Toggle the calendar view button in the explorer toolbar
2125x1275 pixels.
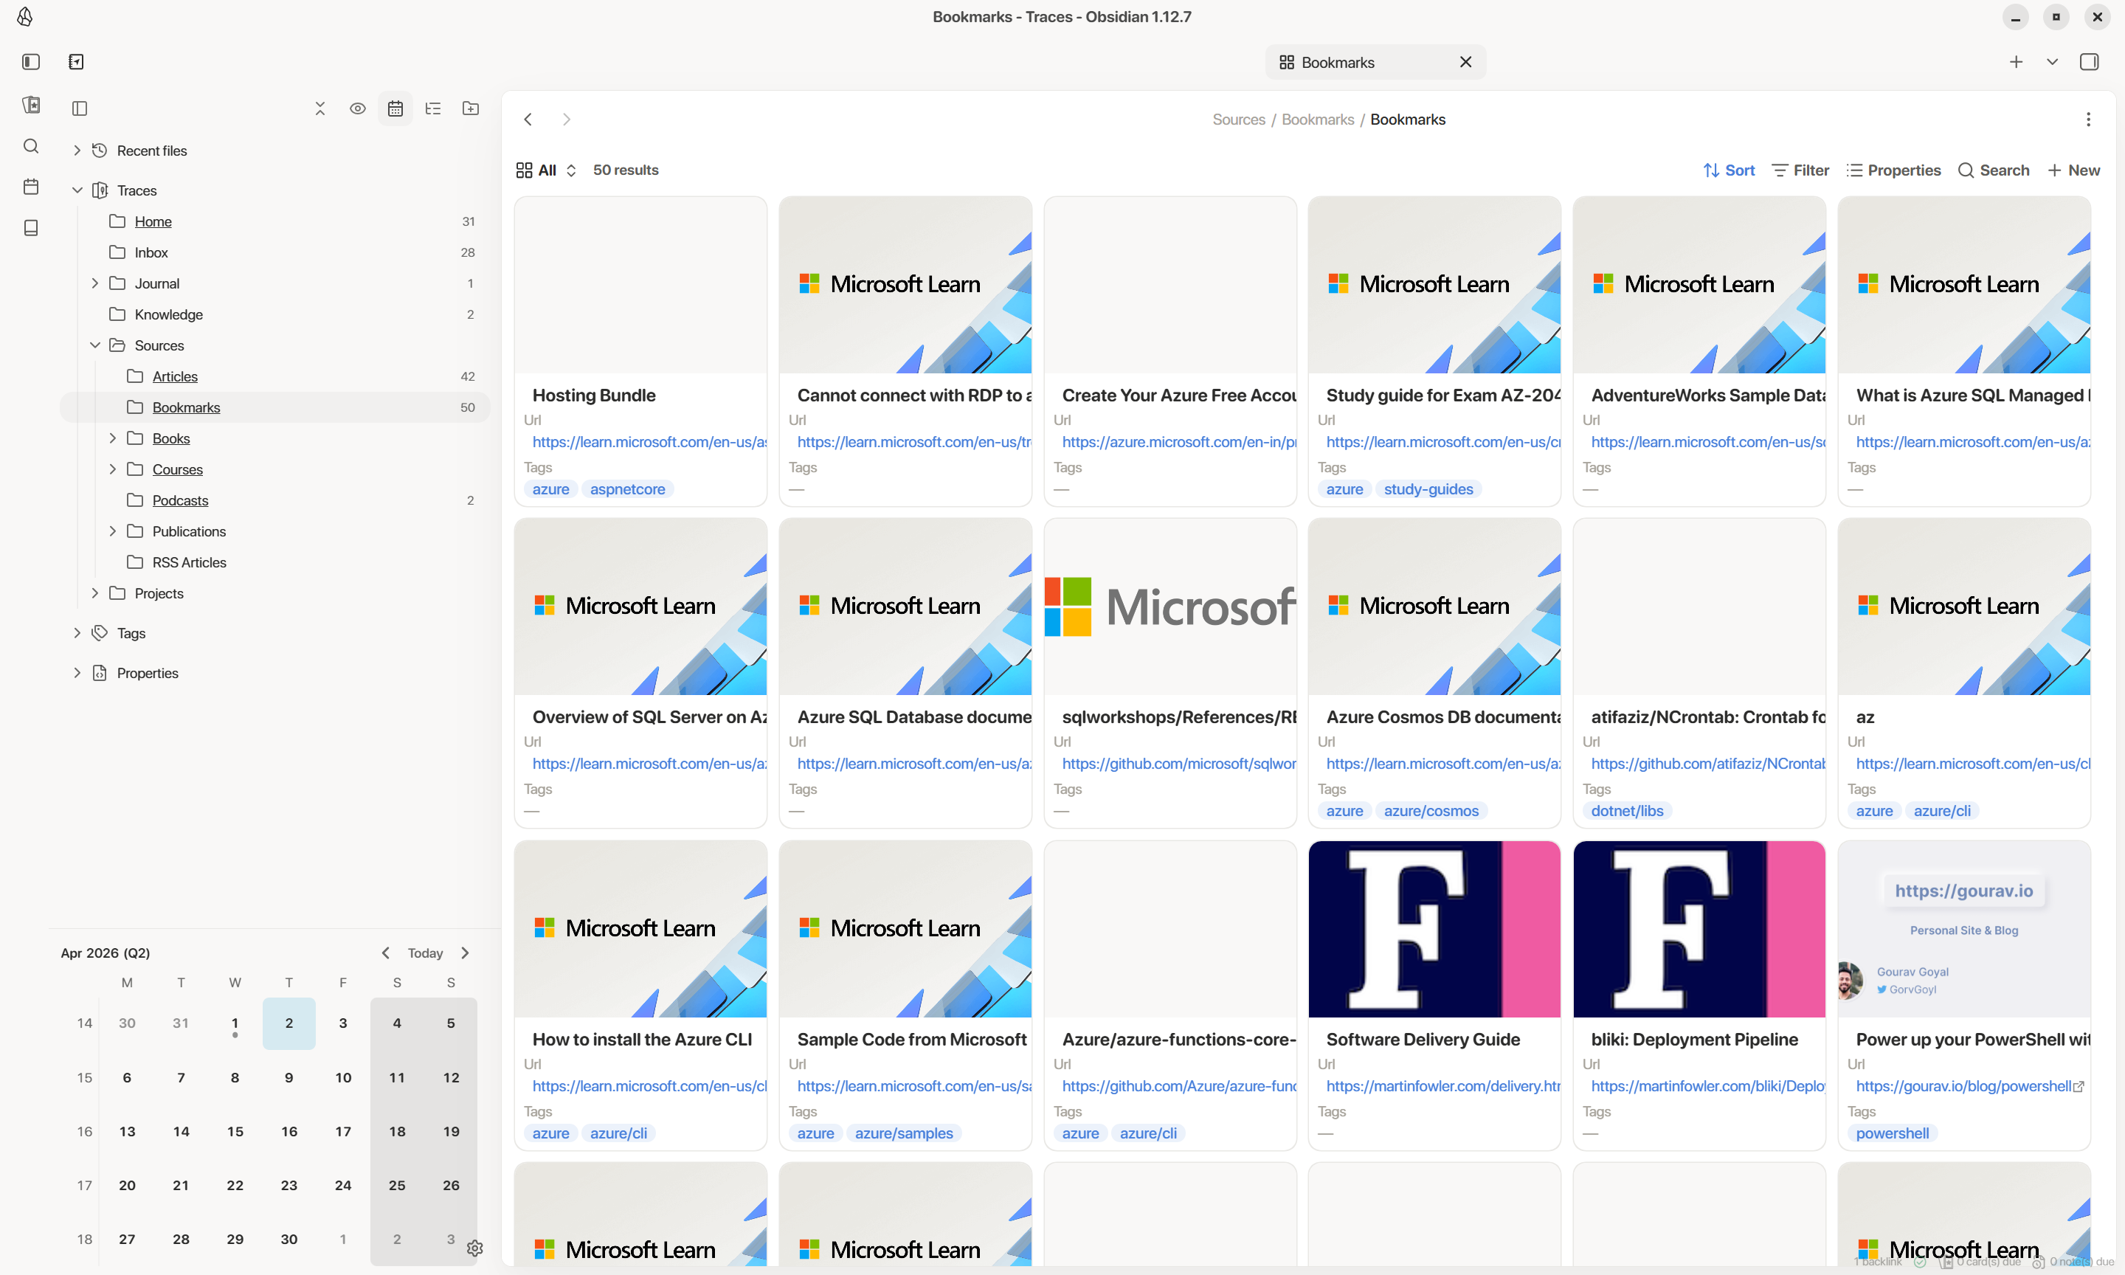[396, 108]
